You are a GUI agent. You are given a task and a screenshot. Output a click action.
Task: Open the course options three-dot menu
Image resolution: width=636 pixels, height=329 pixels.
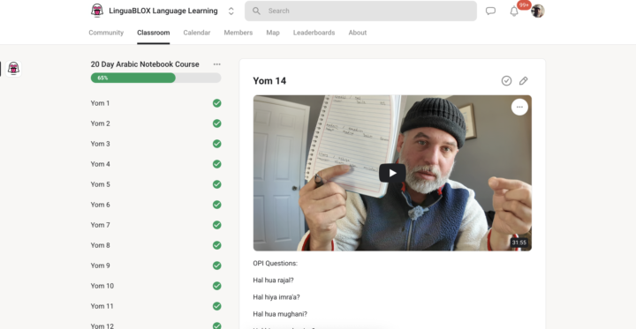pos(217,64)
